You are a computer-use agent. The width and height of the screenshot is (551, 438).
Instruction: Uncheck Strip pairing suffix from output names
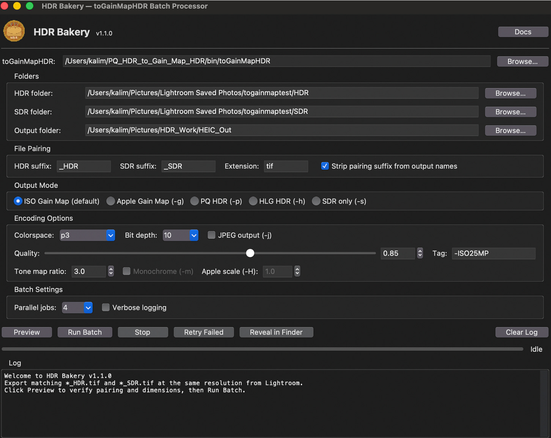pos(325,166)
